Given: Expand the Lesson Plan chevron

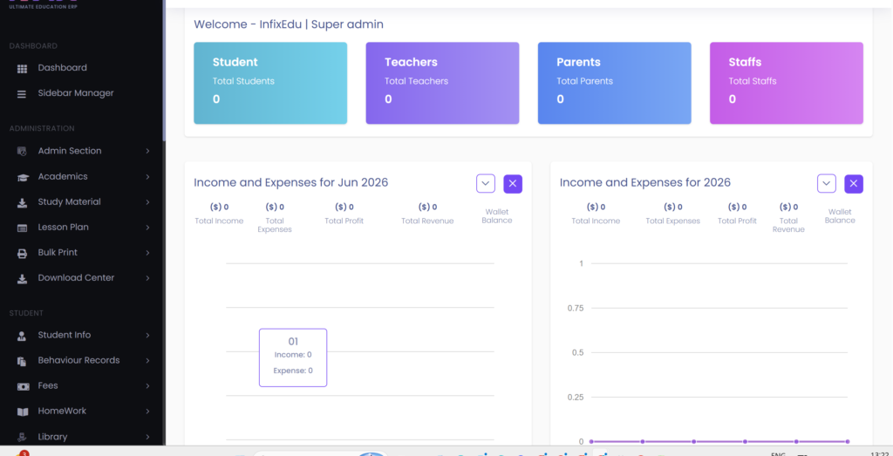Looking at the screenshot, I should 147,228.
